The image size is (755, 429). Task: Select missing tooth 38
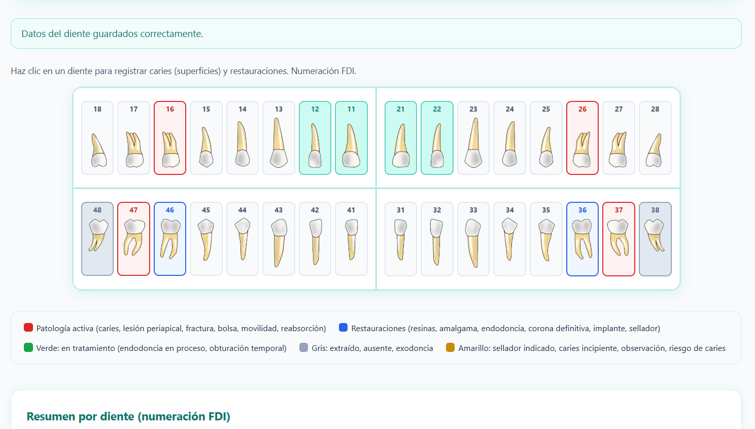coord(655,239)
